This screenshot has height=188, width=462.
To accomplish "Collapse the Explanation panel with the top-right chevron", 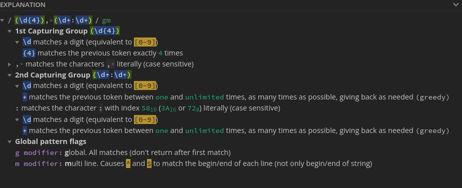I will click(x=455, y=4).
